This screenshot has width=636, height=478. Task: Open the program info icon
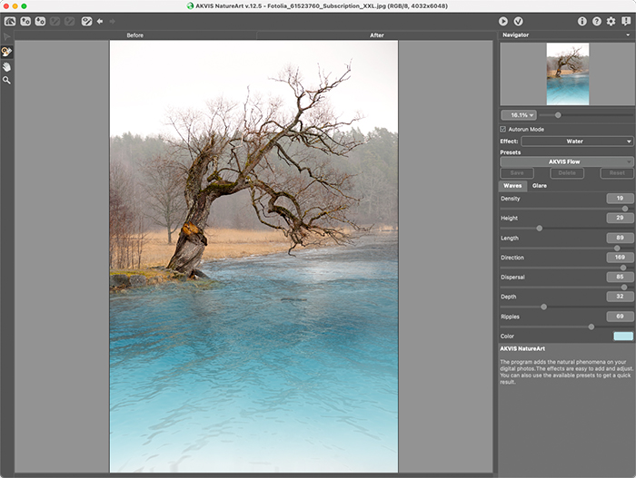(582, 21)
